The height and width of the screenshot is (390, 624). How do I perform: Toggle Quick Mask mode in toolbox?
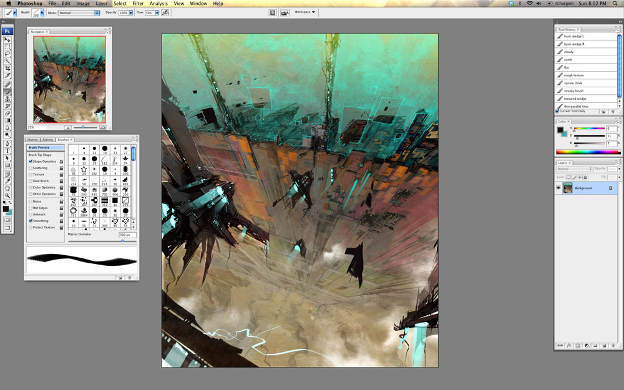click(7, 220)
